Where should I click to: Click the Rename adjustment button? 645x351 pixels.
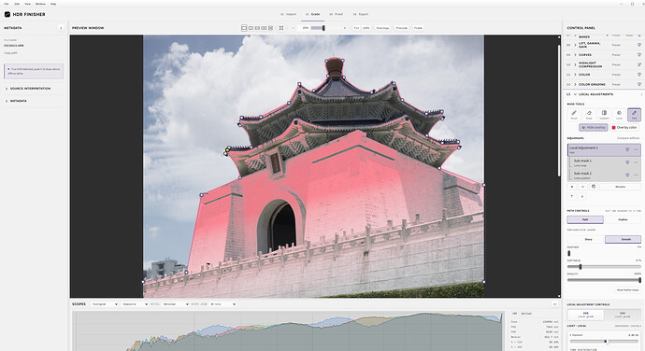click(621, 187)
